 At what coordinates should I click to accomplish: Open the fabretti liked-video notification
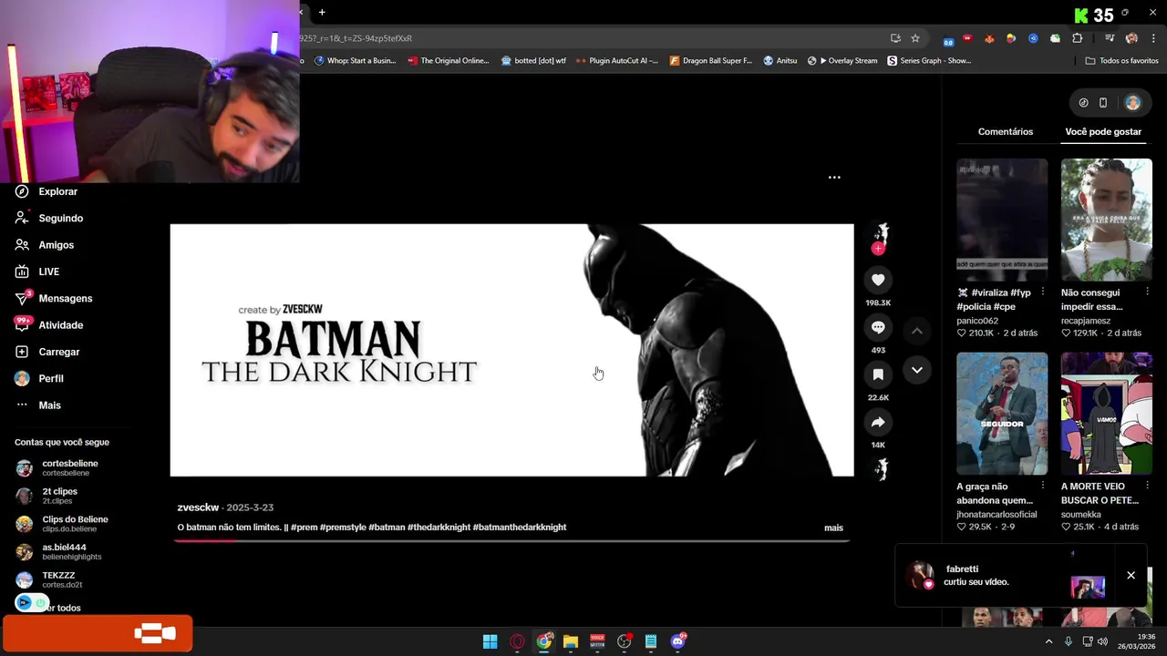click(x=1003, y=576)
